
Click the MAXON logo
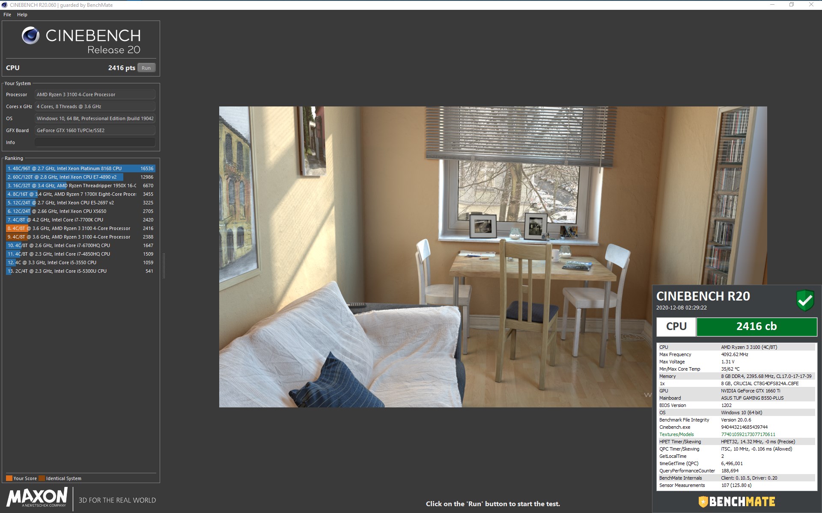(37, 498)
